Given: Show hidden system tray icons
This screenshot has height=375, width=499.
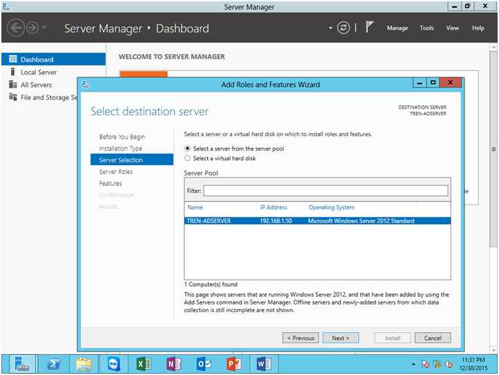Looking at the screenshot, I should click(413, 364).
